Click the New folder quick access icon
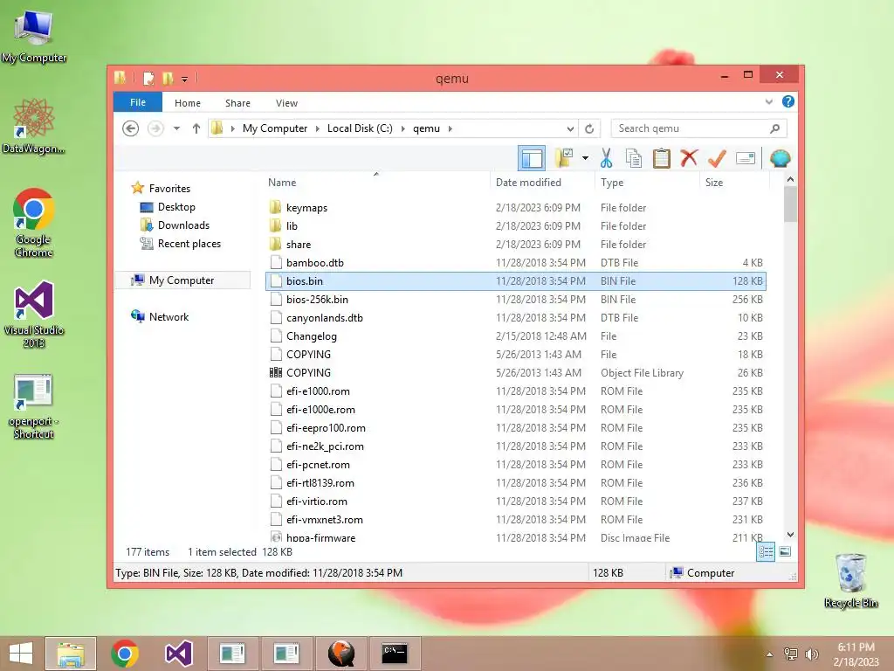The width and height of the screenshot is (894, 671). (168, 78)
